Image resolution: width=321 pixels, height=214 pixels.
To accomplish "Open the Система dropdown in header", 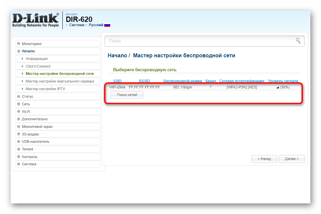I will [76, 25].
